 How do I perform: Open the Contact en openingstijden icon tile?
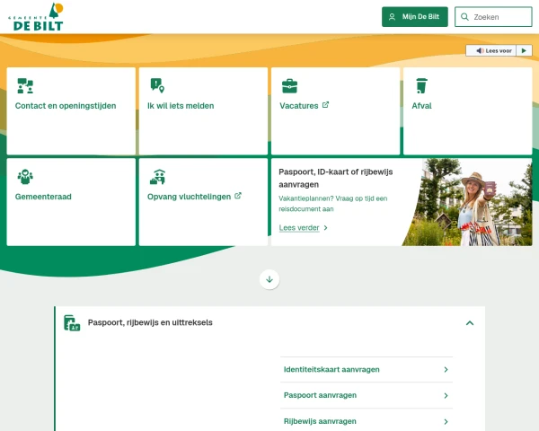pos(25,86)
